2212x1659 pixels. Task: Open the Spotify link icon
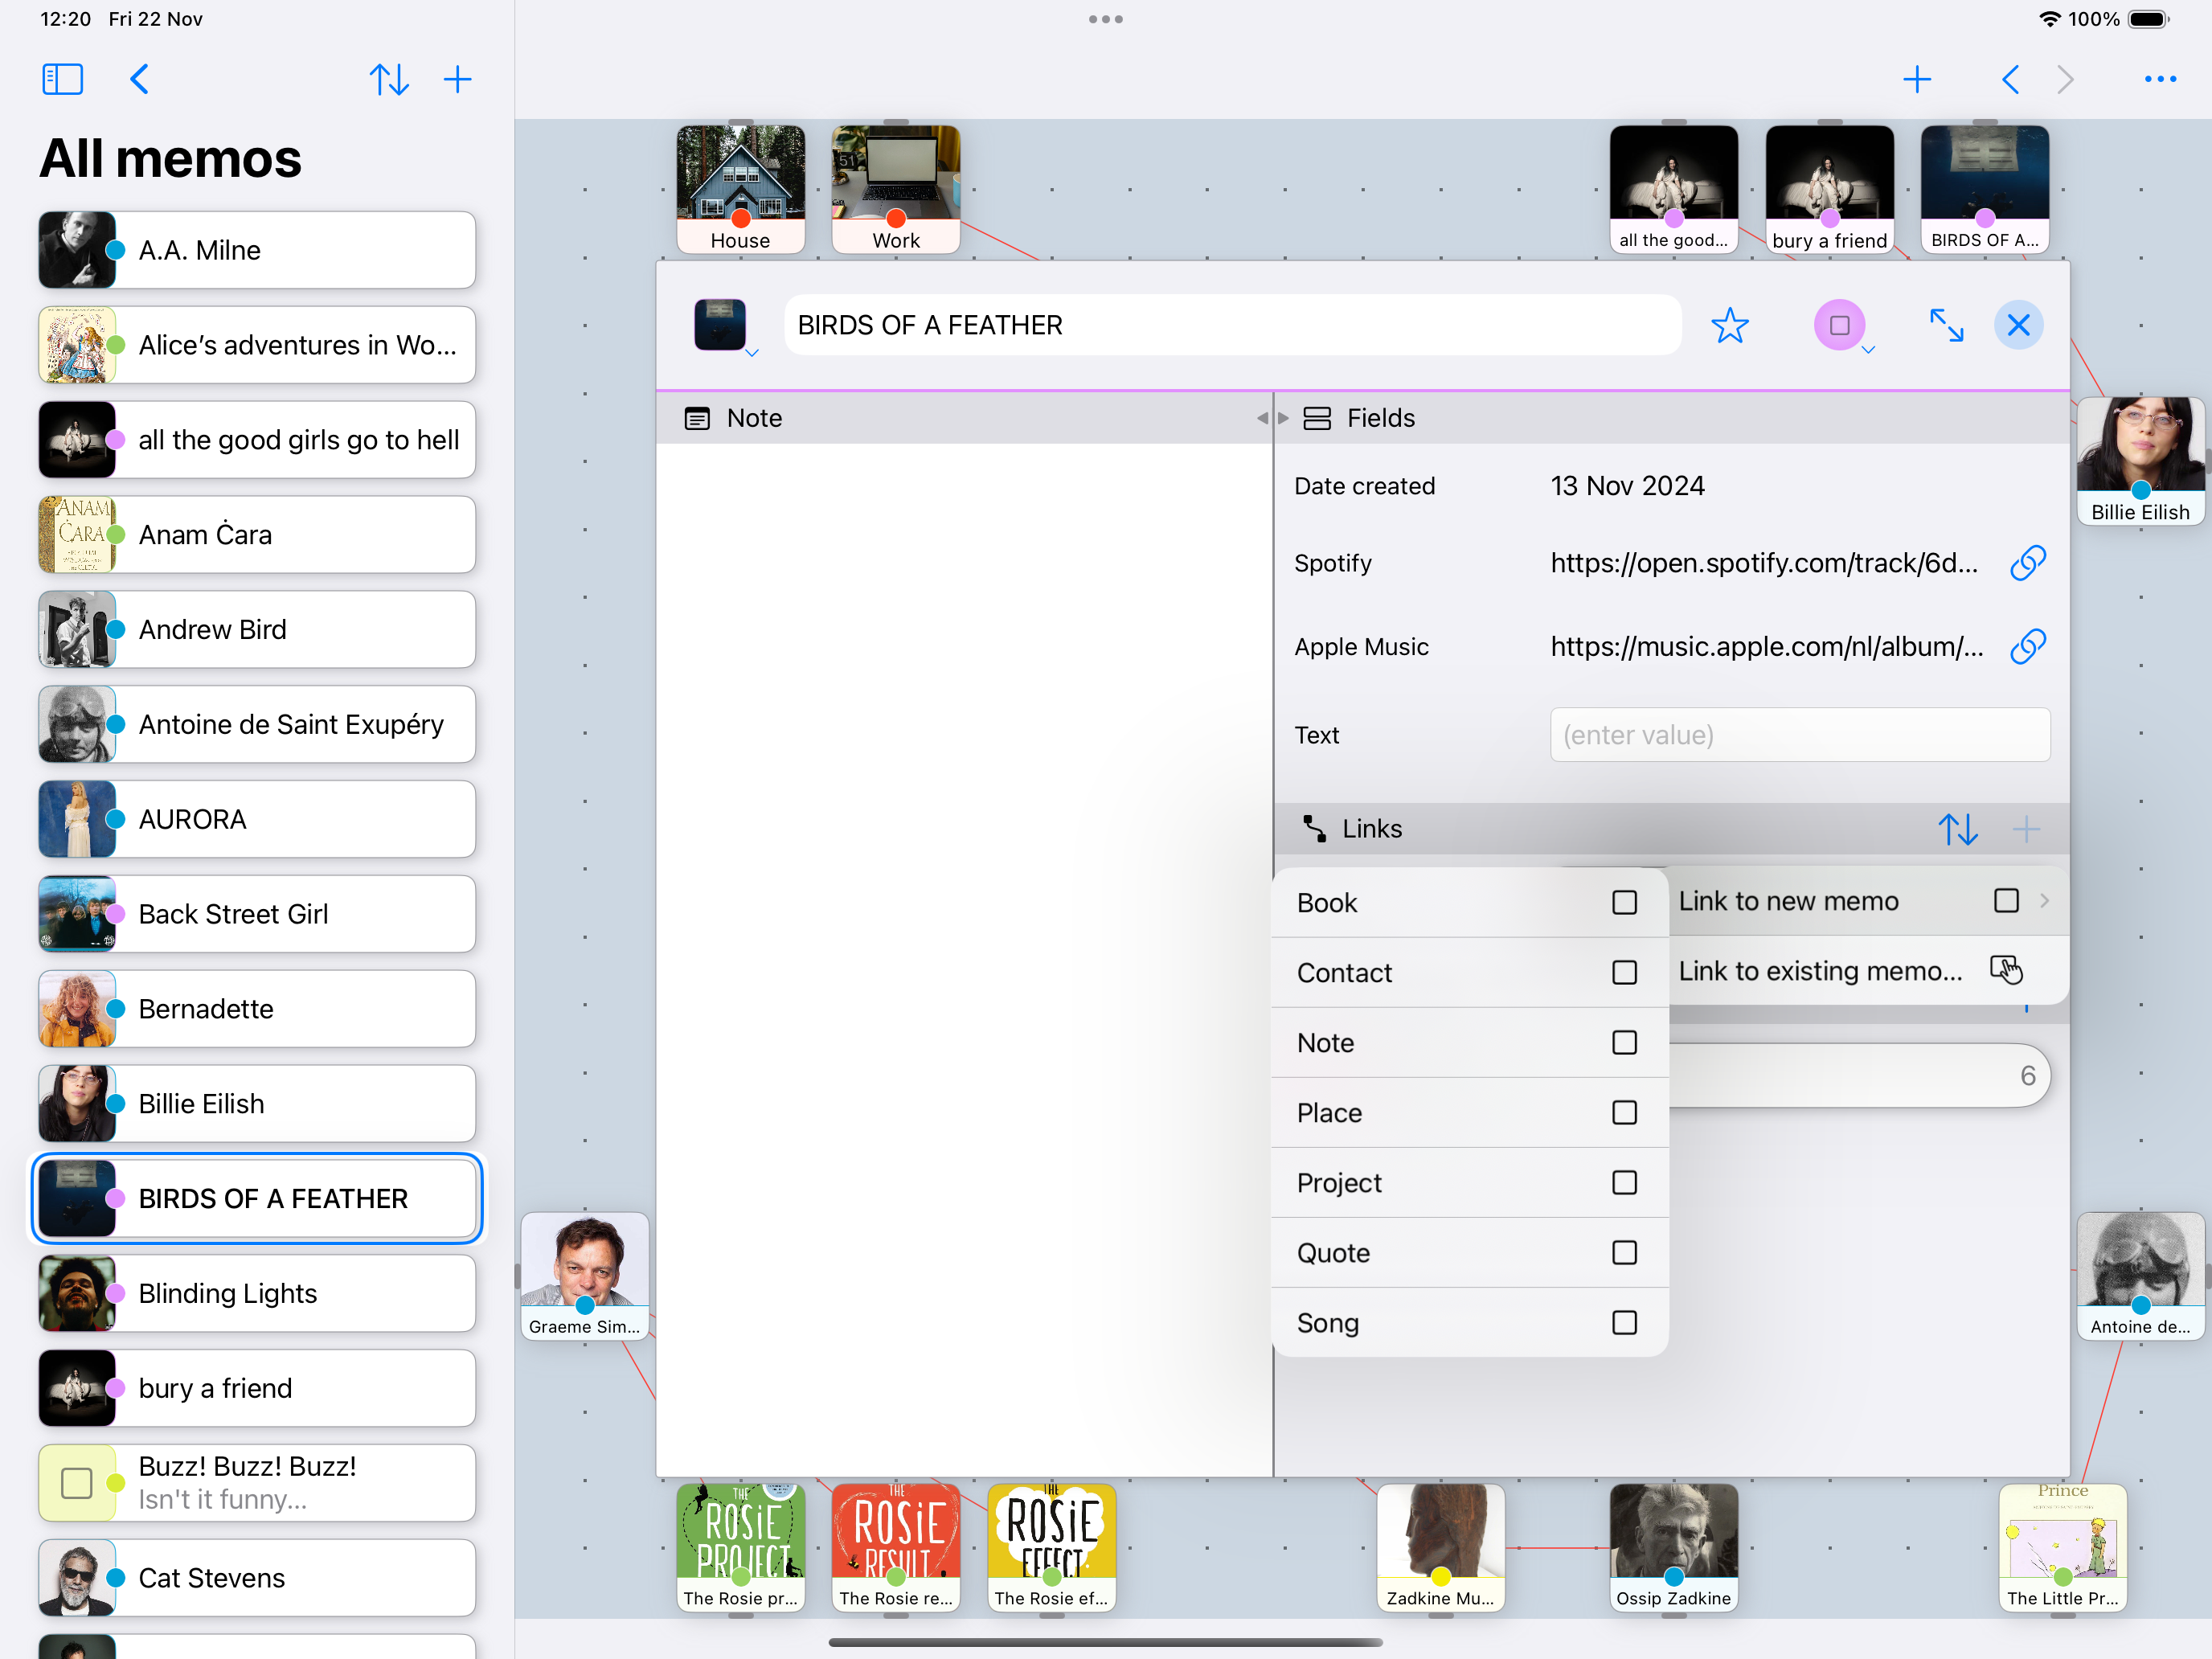tap(2028, 563)
